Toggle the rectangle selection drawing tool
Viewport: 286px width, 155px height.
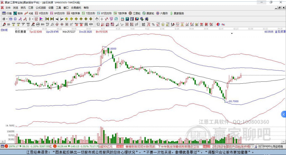point(98,25)
